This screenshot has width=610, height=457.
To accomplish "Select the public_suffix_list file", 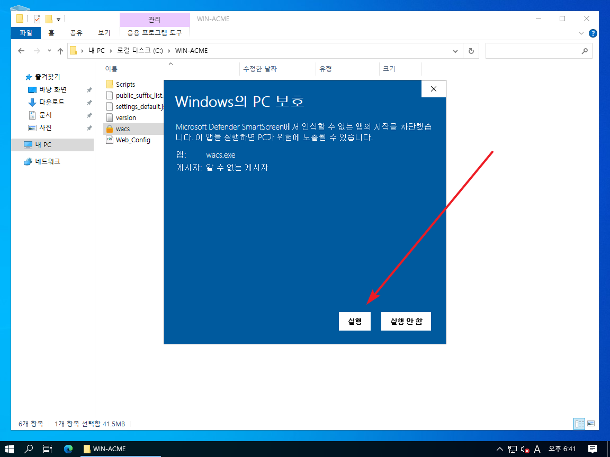I will pos(134,95).
